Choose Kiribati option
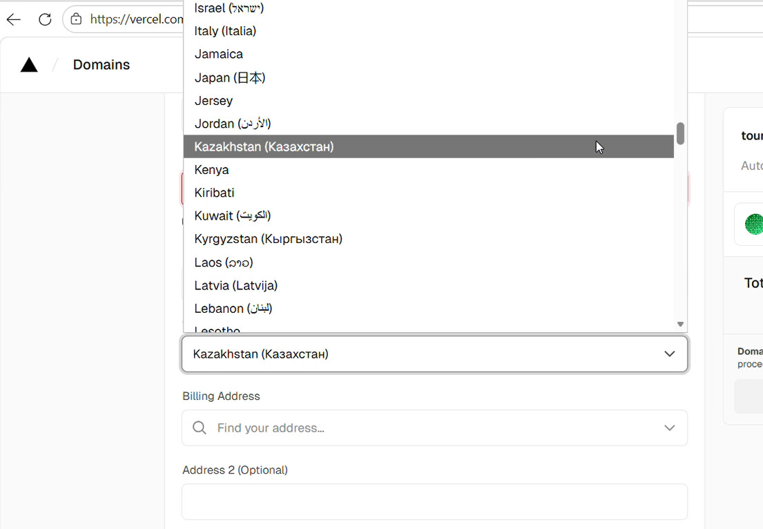Viewport: 763px width, 529px height. click(429, 193)
